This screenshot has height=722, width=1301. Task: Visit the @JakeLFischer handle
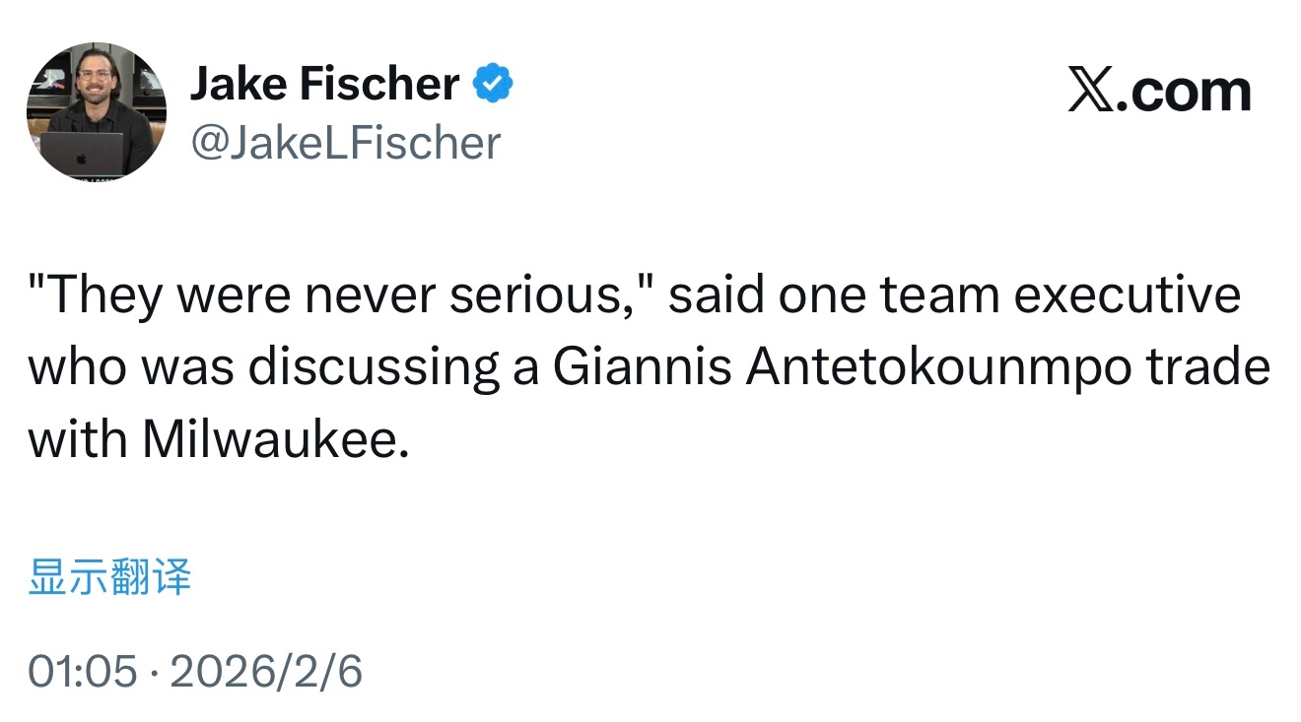(x=345, y=143)
